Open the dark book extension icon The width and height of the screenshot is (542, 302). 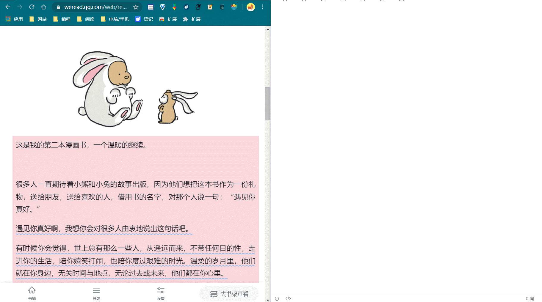(x=222, y=7)
